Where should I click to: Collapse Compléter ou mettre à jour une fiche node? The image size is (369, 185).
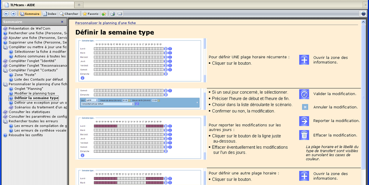click(x=5, y=47)
